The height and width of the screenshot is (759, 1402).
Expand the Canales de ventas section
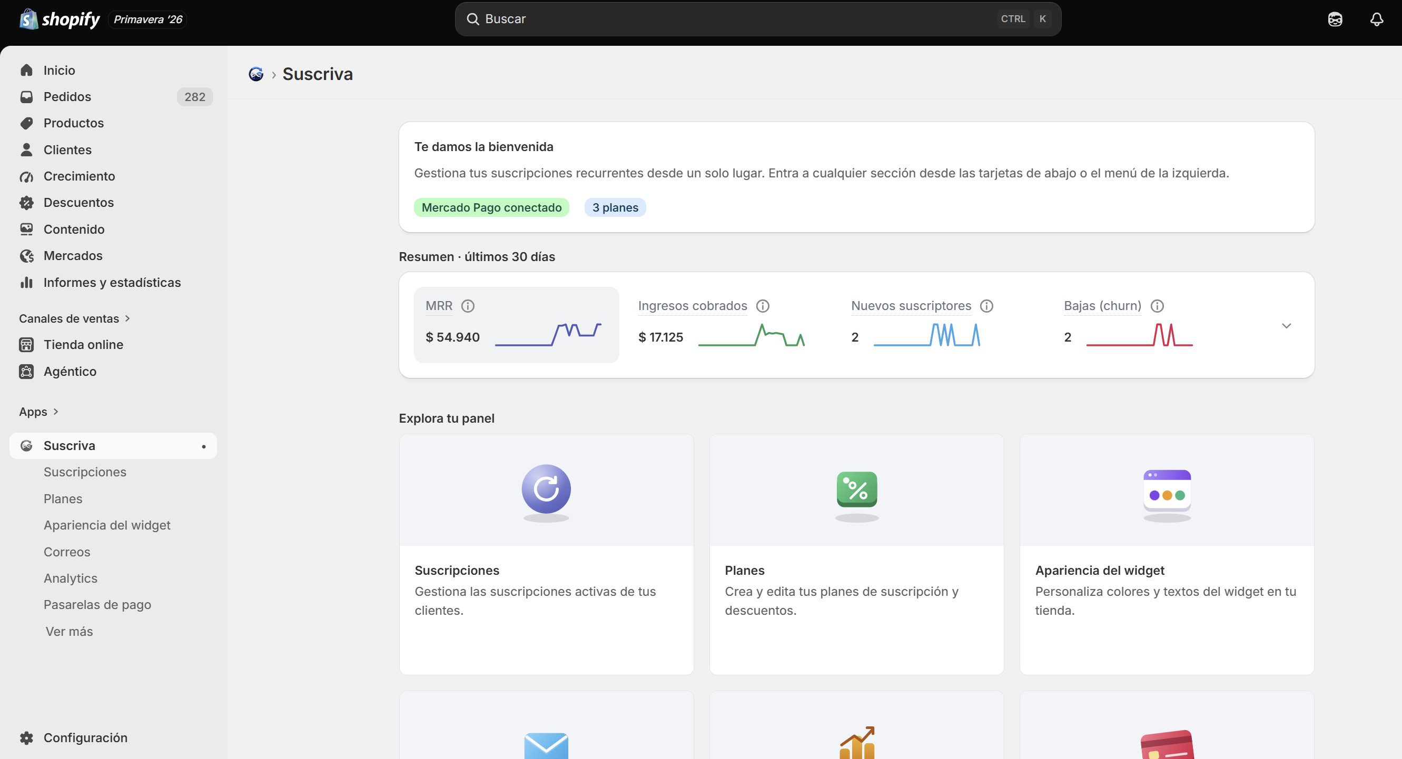point(75,318)
